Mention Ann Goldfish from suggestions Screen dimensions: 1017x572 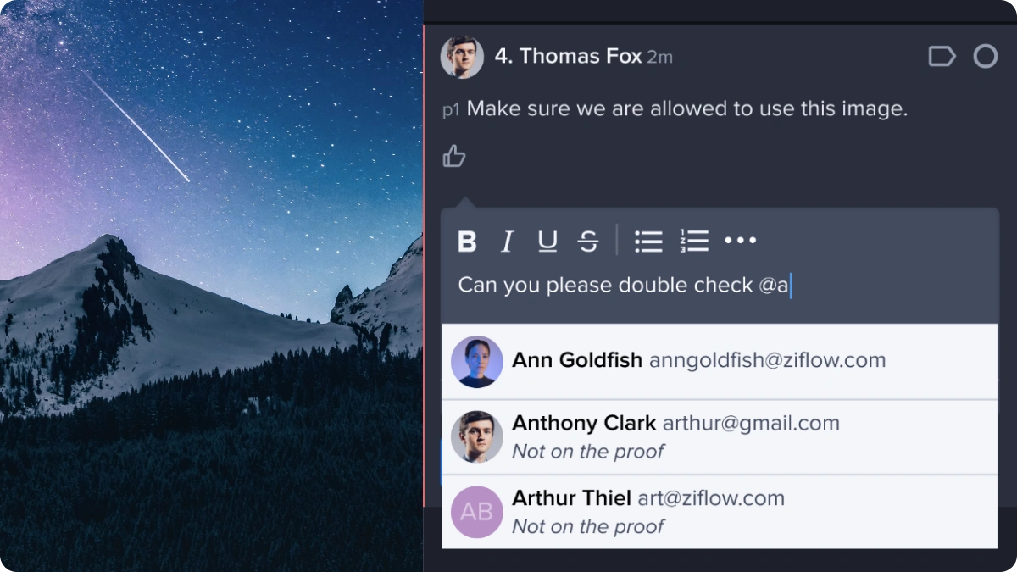pyautogui.click(x=719, y=361)
